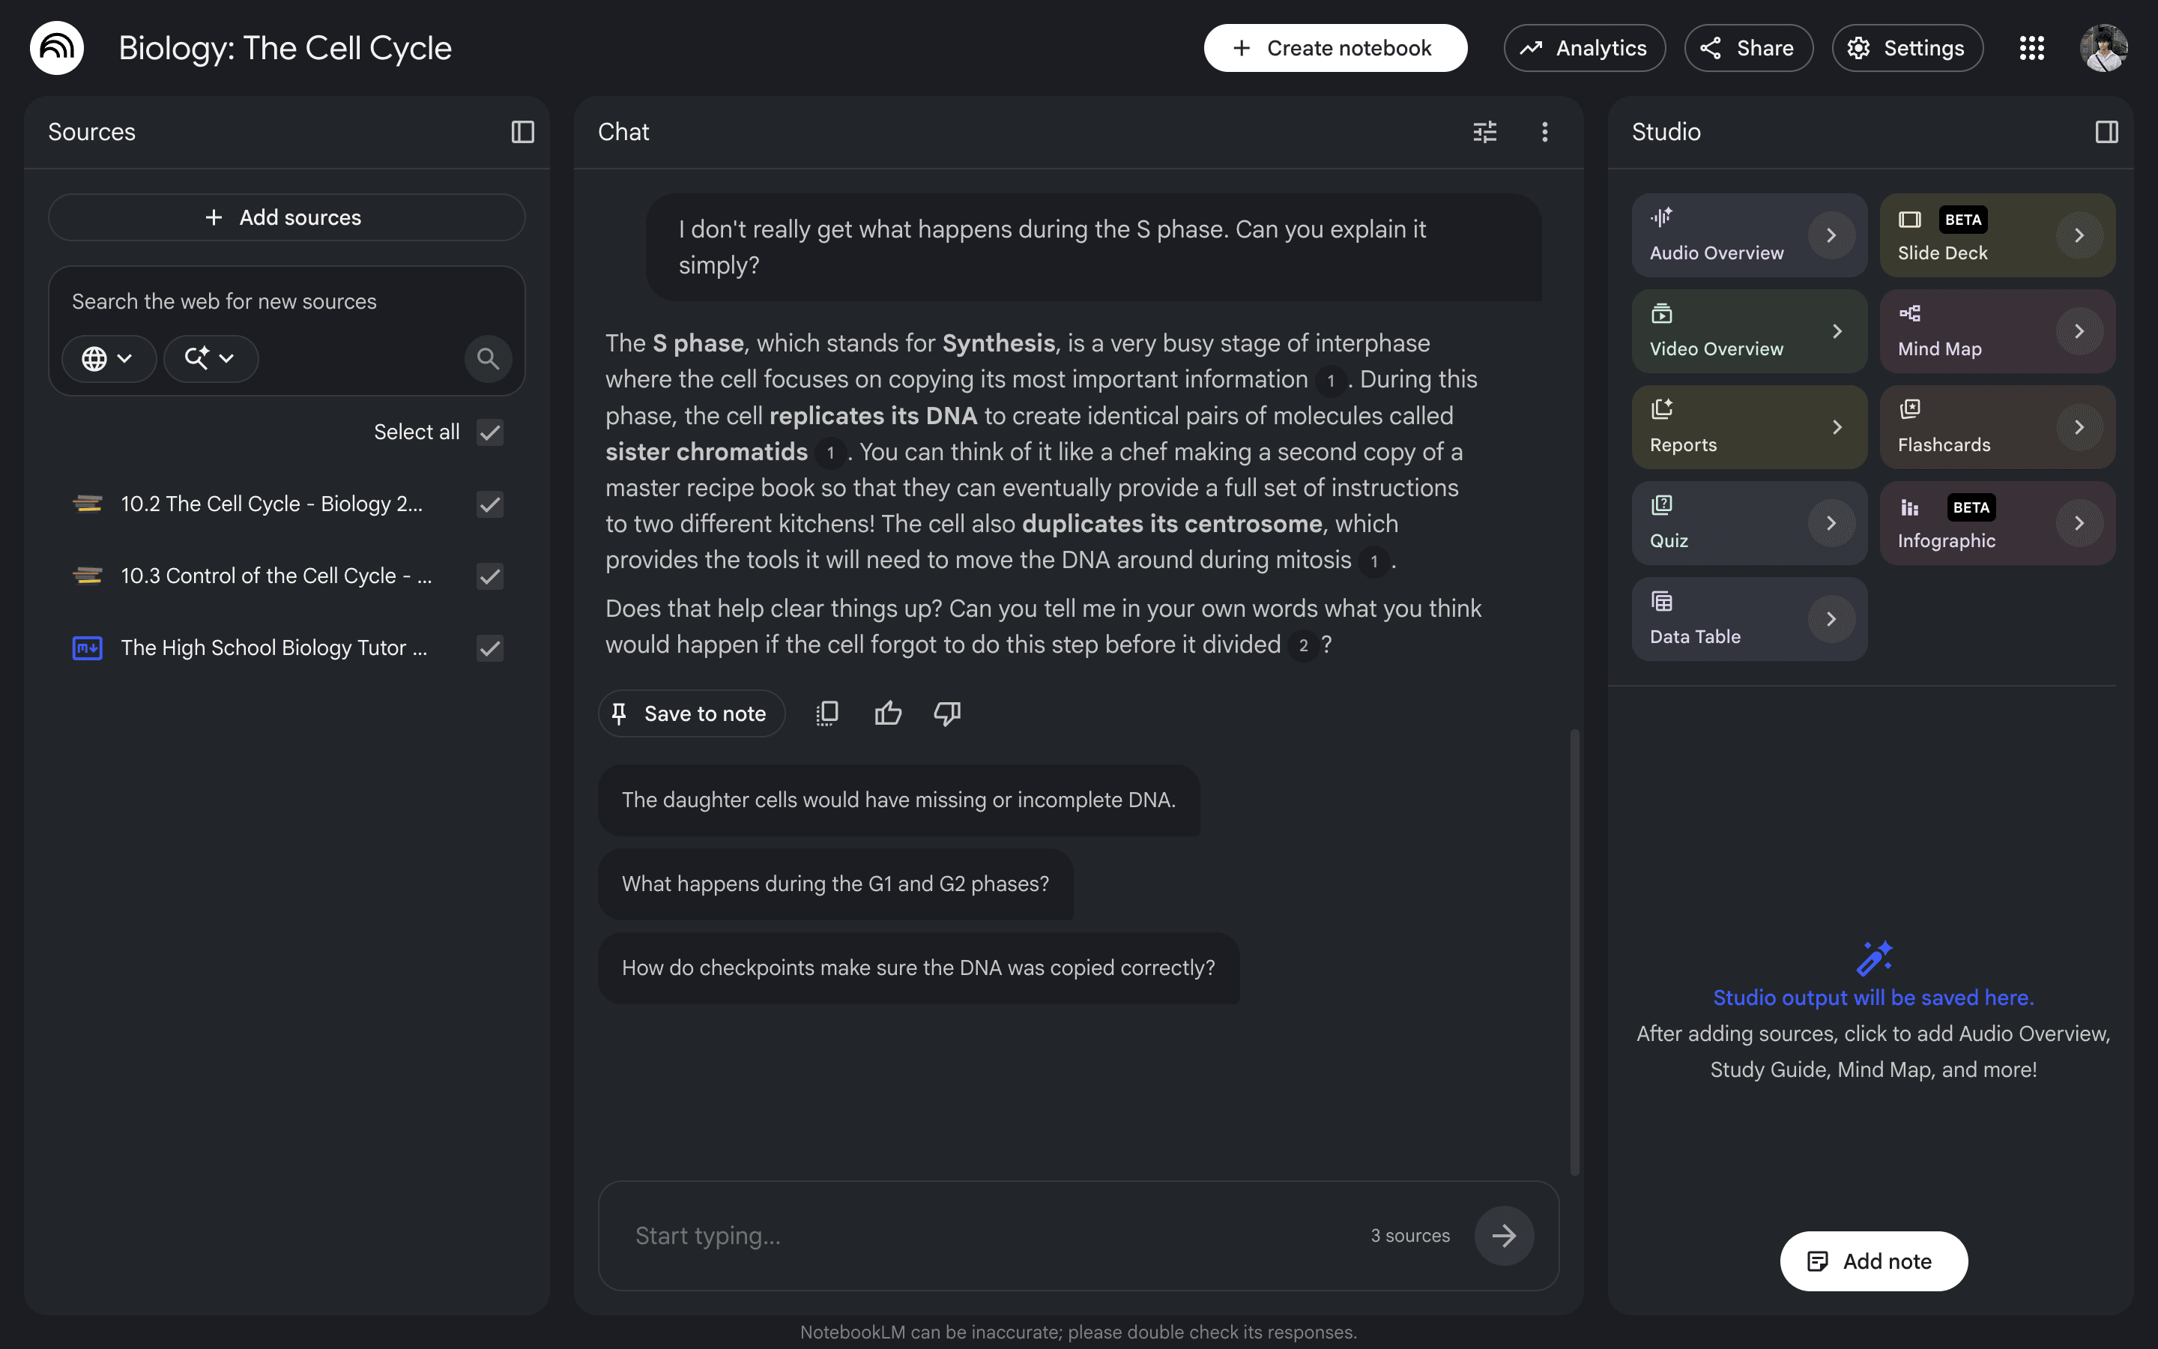
Task: Collapse the Studio panel icon
Action: (x=2106, y=132)
